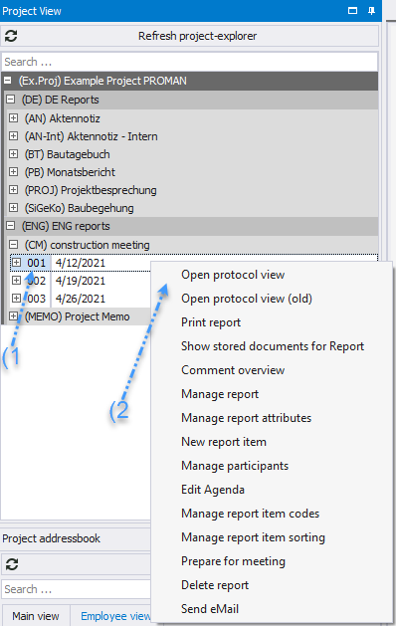The height and width of the screenshot is (626, 396).
Task: Expand the (PB) Monatsbericht node
Action: (x=14, y=172)
